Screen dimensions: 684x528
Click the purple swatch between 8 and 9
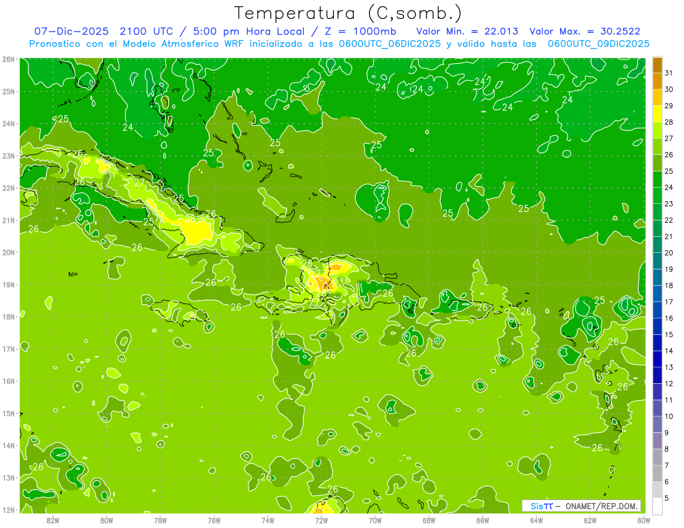657,440
